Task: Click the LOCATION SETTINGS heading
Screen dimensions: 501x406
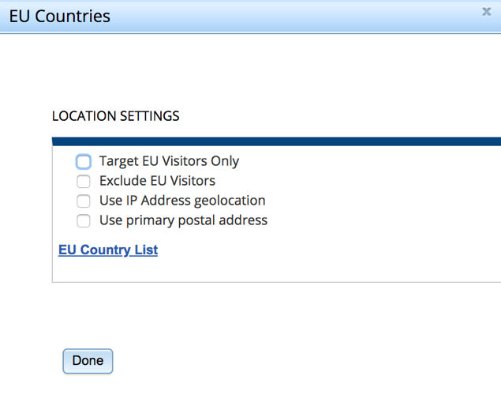Action: (x=116, y=116)
